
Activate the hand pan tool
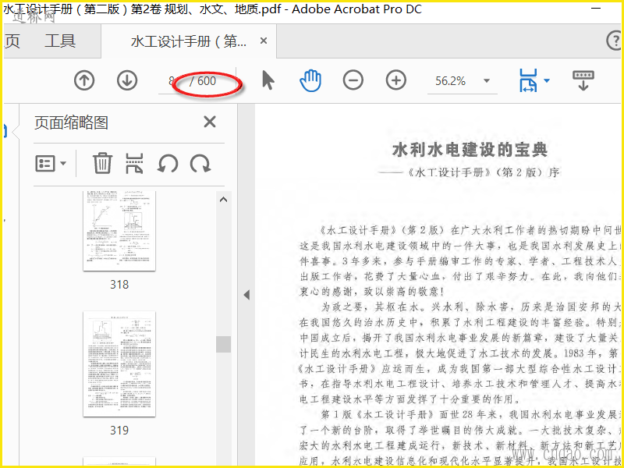tap(310, 81)
